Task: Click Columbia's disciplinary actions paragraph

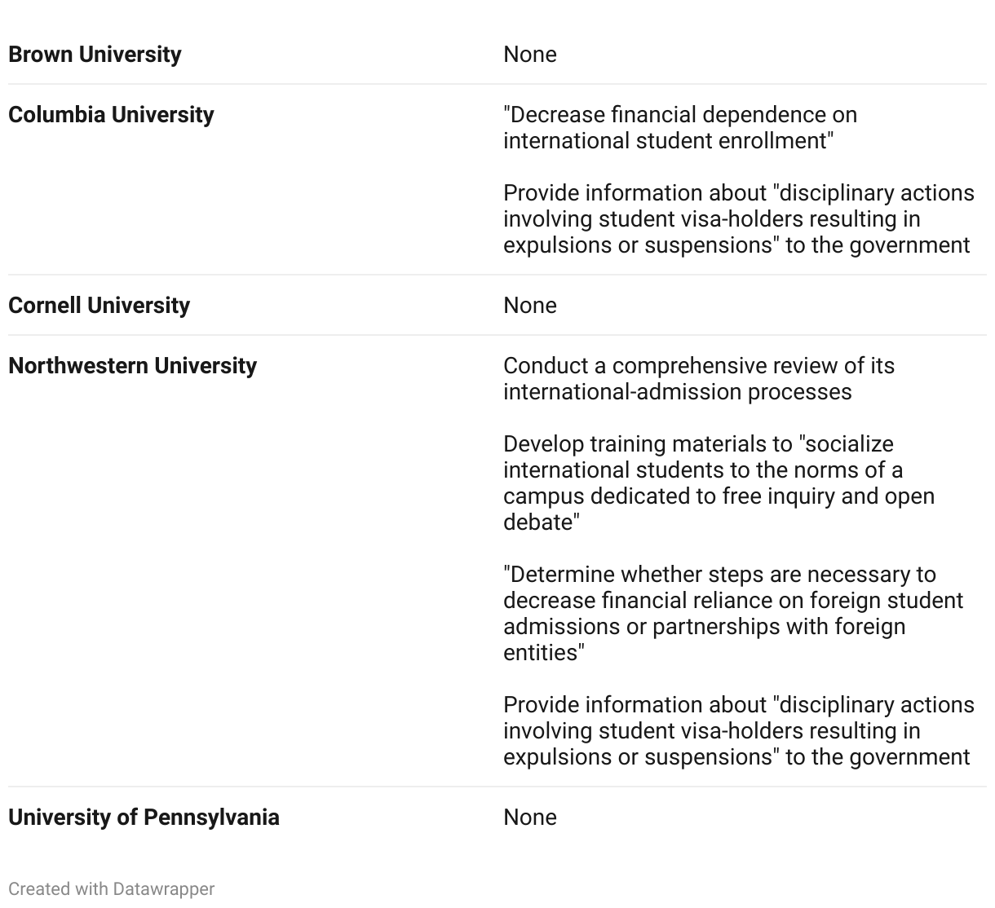Action: coord(738,219)
